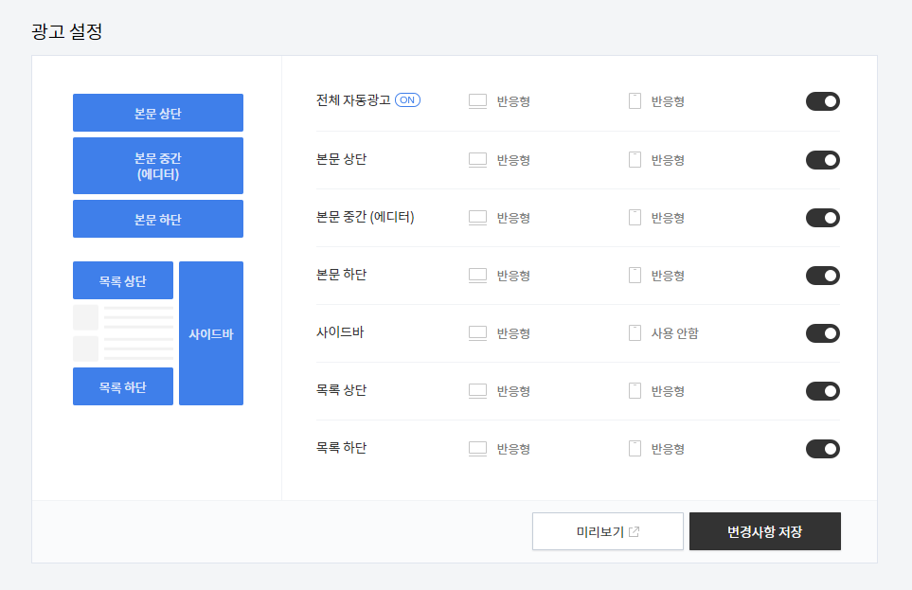
Task: Click the mobile icon in 사이드바 row
Action: pos(635,332)
